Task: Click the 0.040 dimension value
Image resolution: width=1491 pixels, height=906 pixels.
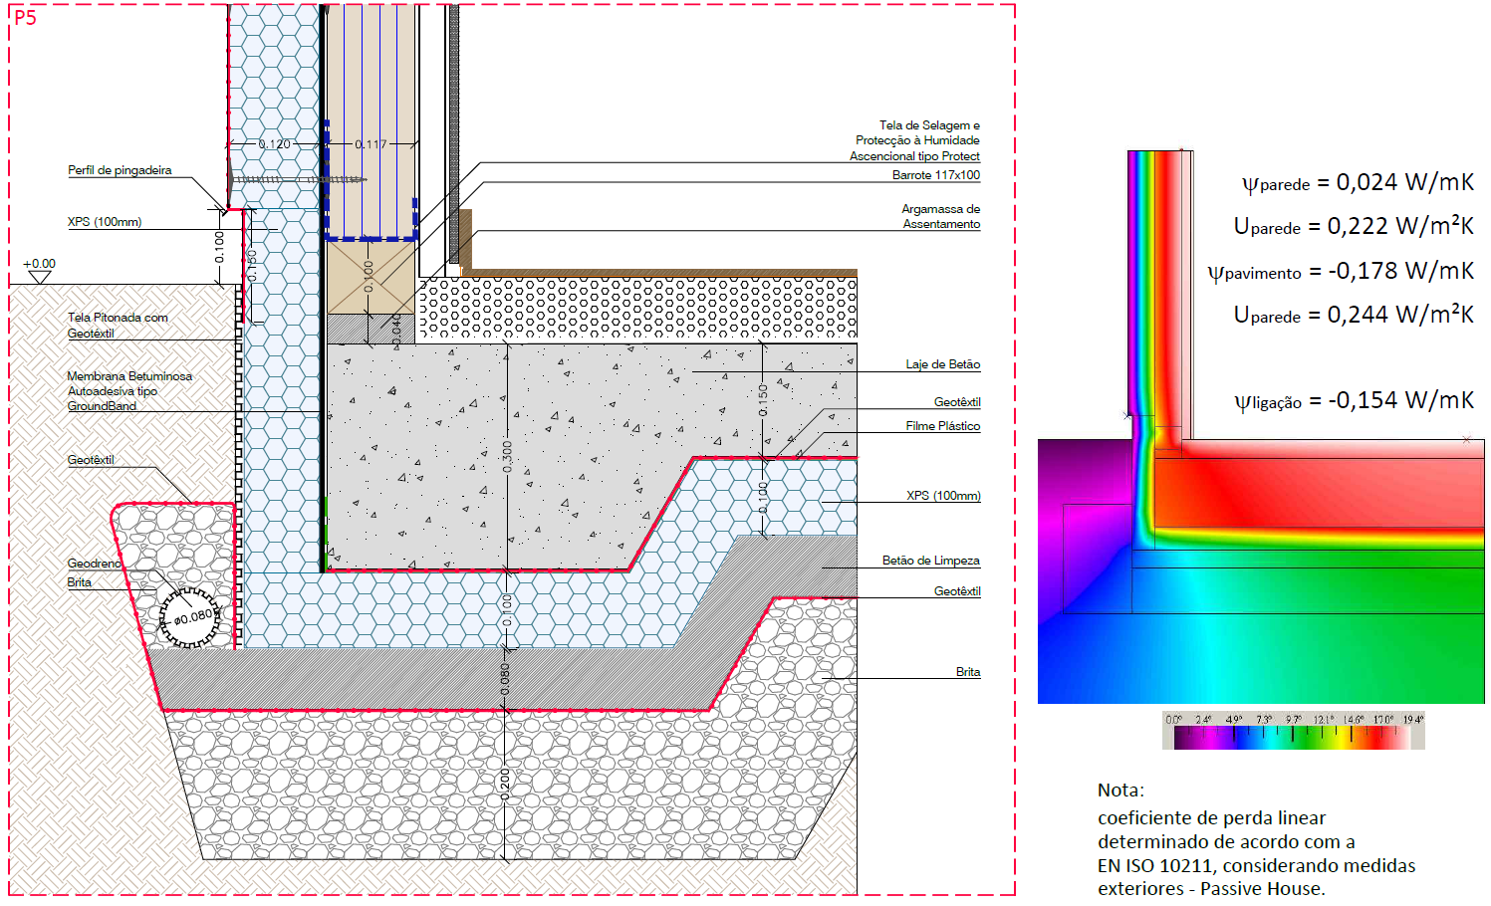Action: click(396, 330)
